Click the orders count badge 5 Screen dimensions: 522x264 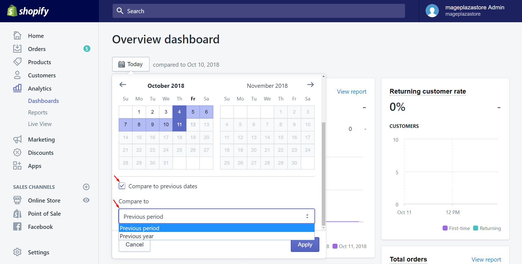point(87,49)
